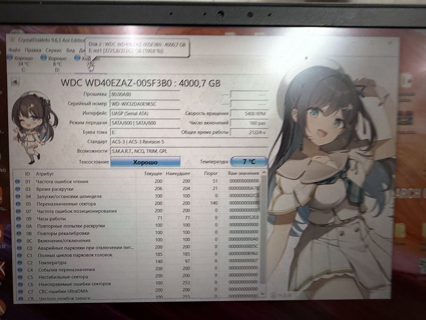Click the Атрибут column header
The image size is (426, 320).
click(x=45, y=174)
